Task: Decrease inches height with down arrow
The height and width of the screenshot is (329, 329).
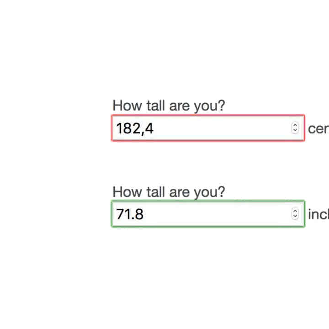Action: coord(295,217)
